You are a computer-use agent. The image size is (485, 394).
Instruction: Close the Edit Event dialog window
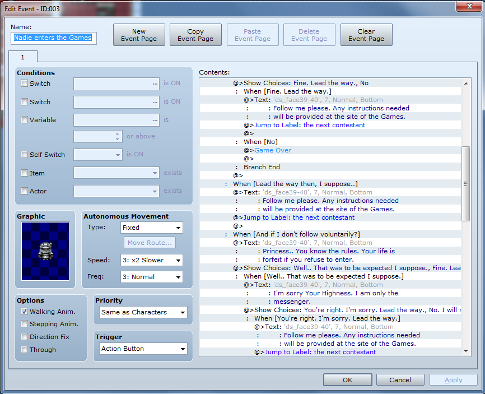click(x=468, y=6)
